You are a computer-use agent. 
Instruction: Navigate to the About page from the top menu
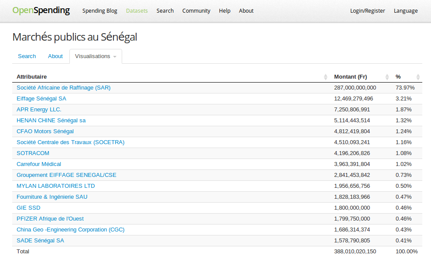[246, 10]
